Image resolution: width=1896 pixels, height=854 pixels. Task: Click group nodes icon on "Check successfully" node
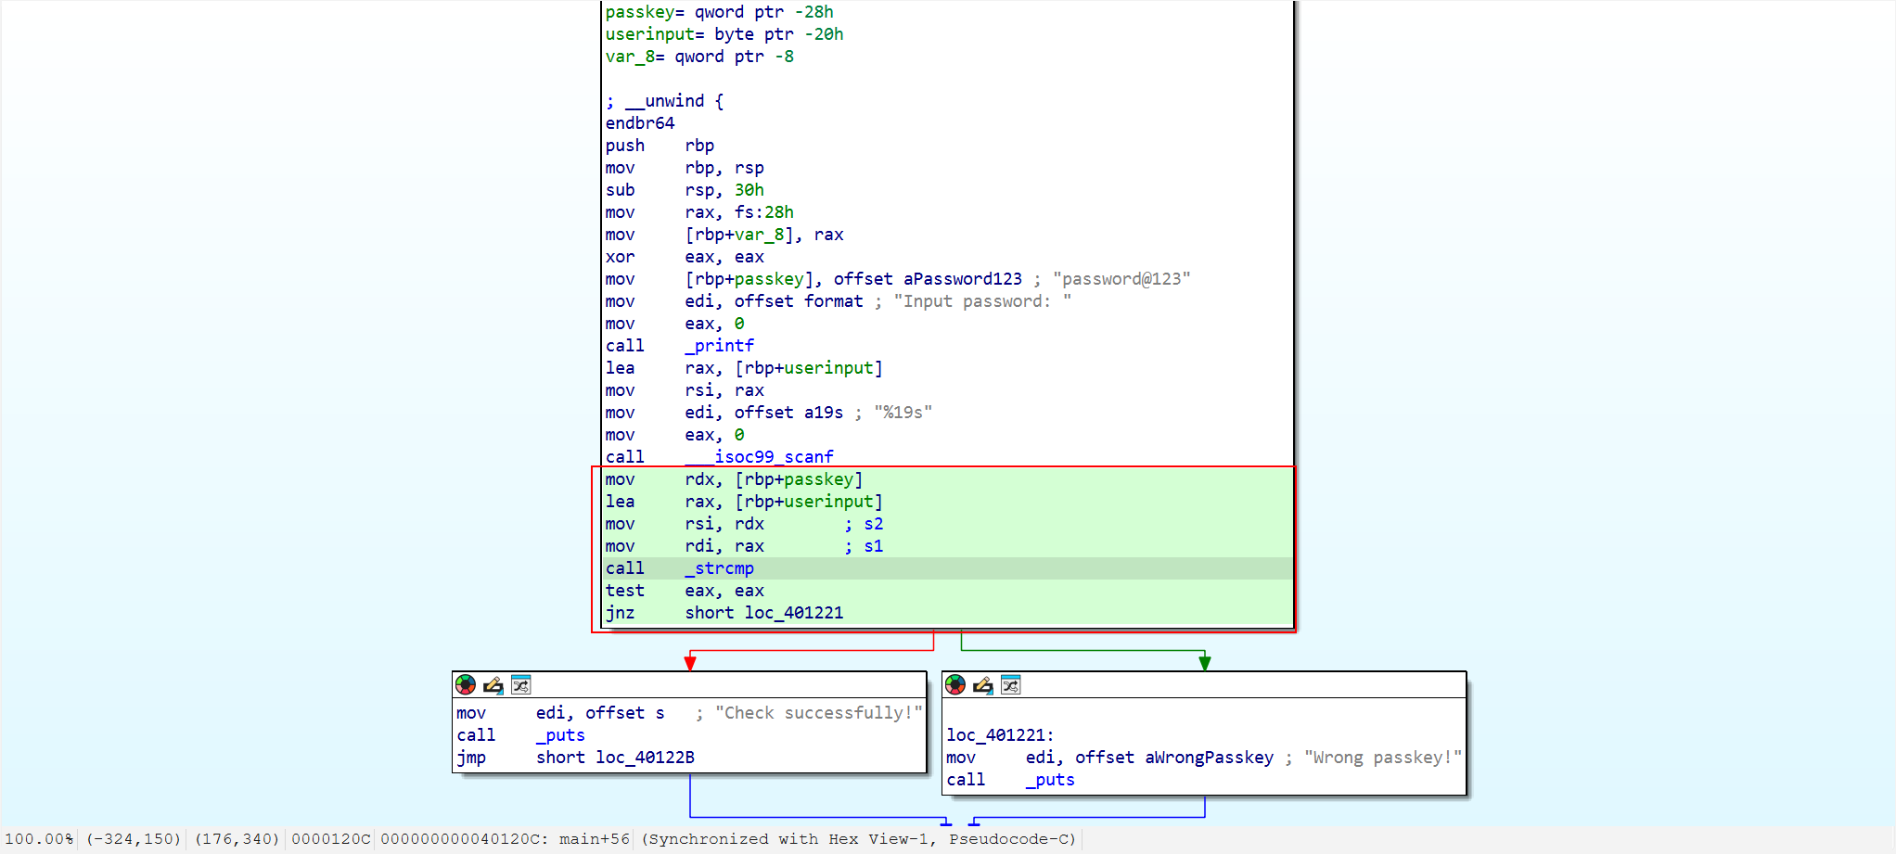tap(521, 685)
